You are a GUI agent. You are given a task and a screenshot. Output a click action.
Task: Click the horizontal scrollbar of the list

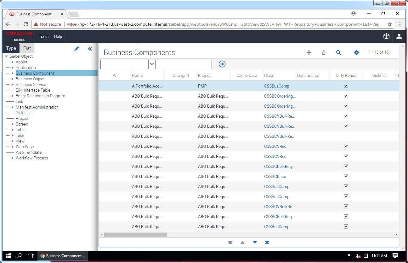pos(135,234)
